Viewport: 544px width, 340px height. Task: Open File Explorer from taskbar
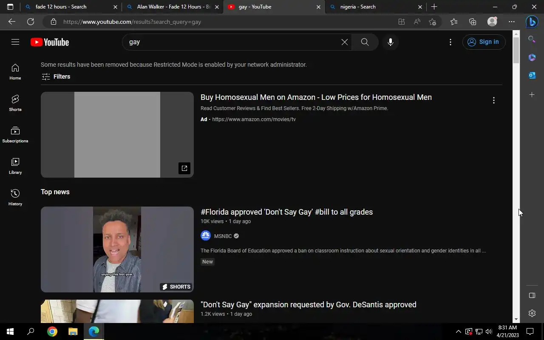pos(73,331)
